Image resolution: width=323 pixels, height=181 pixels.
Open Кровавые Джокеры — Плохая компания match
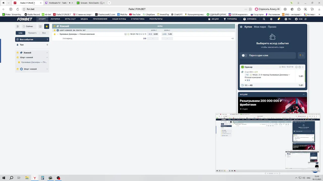[77, 34]
